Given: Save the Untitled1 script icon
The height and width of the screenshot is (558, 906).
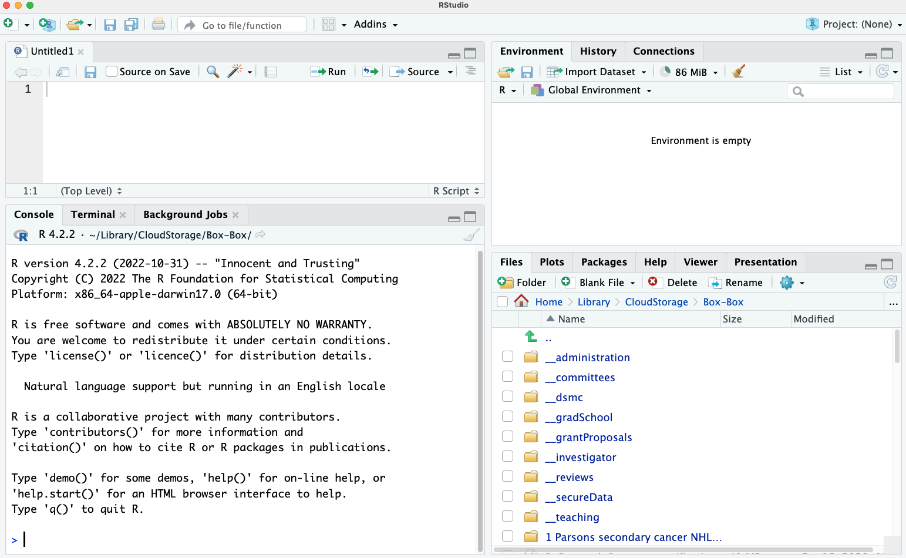Looking at the screenshot, I should (90, 72).
